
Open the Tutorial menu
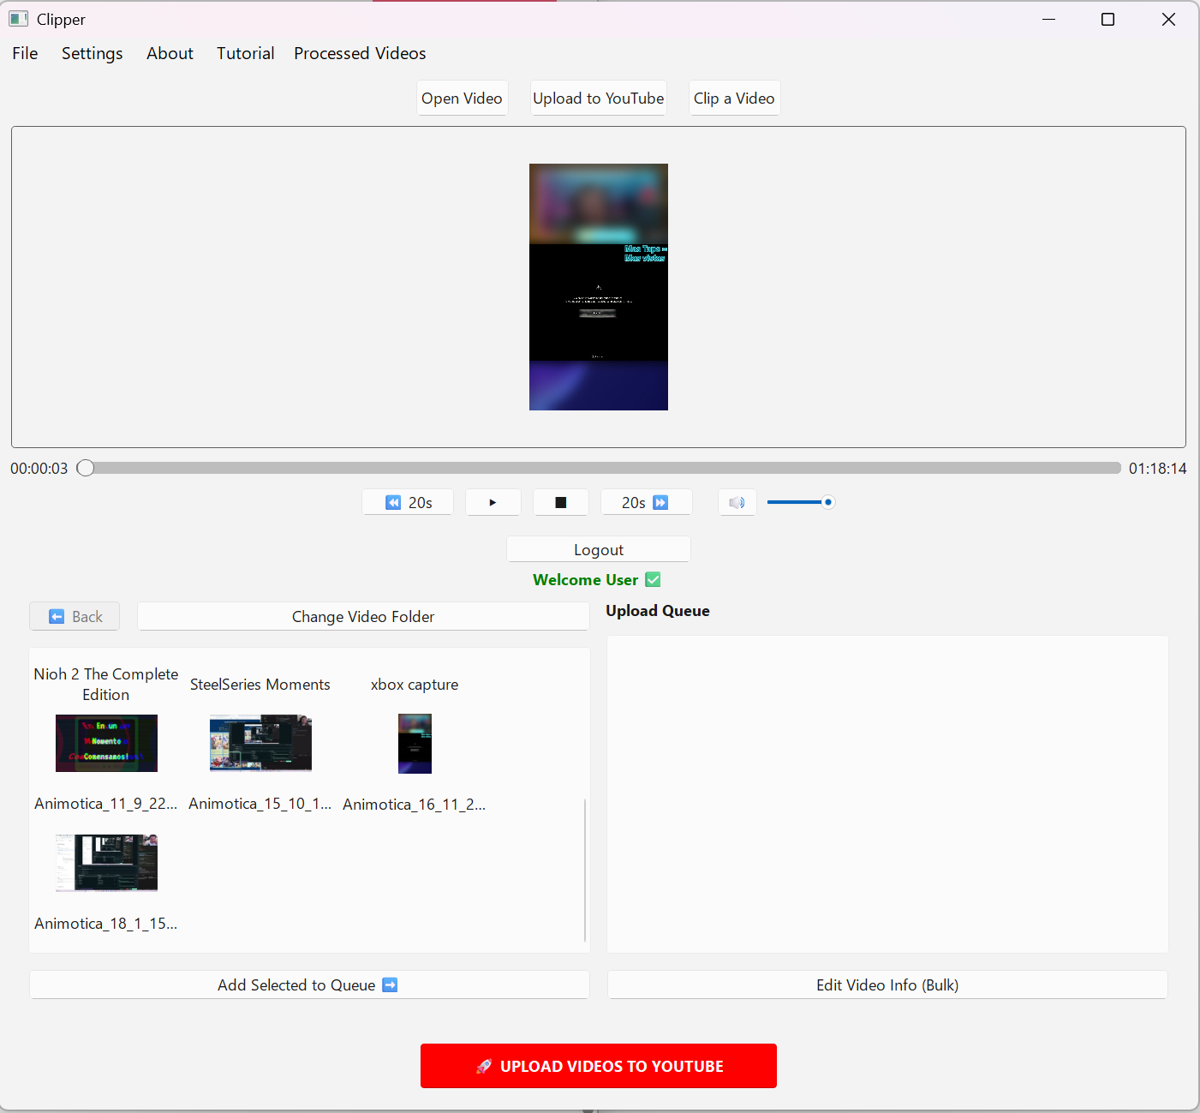(245, 53)
